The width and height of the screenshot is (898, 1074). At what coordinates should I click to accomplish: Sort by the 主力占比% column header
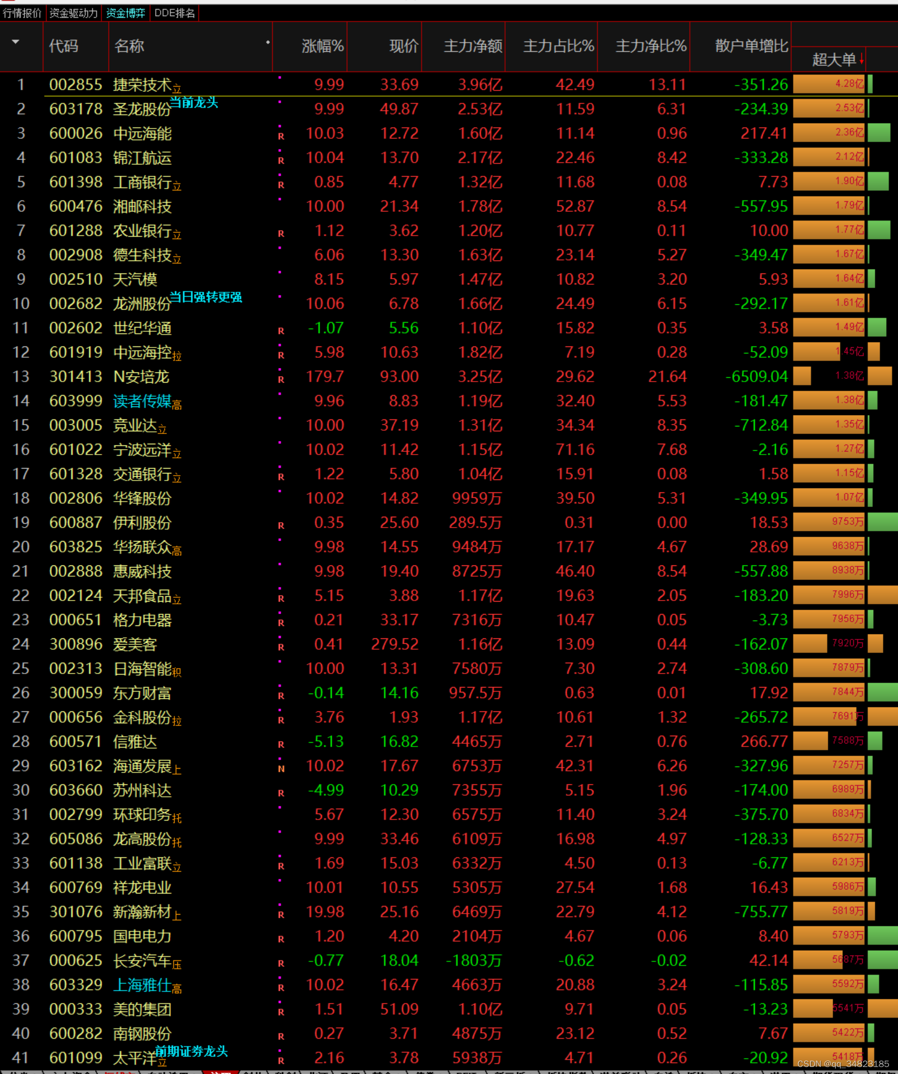coord(559,46)
